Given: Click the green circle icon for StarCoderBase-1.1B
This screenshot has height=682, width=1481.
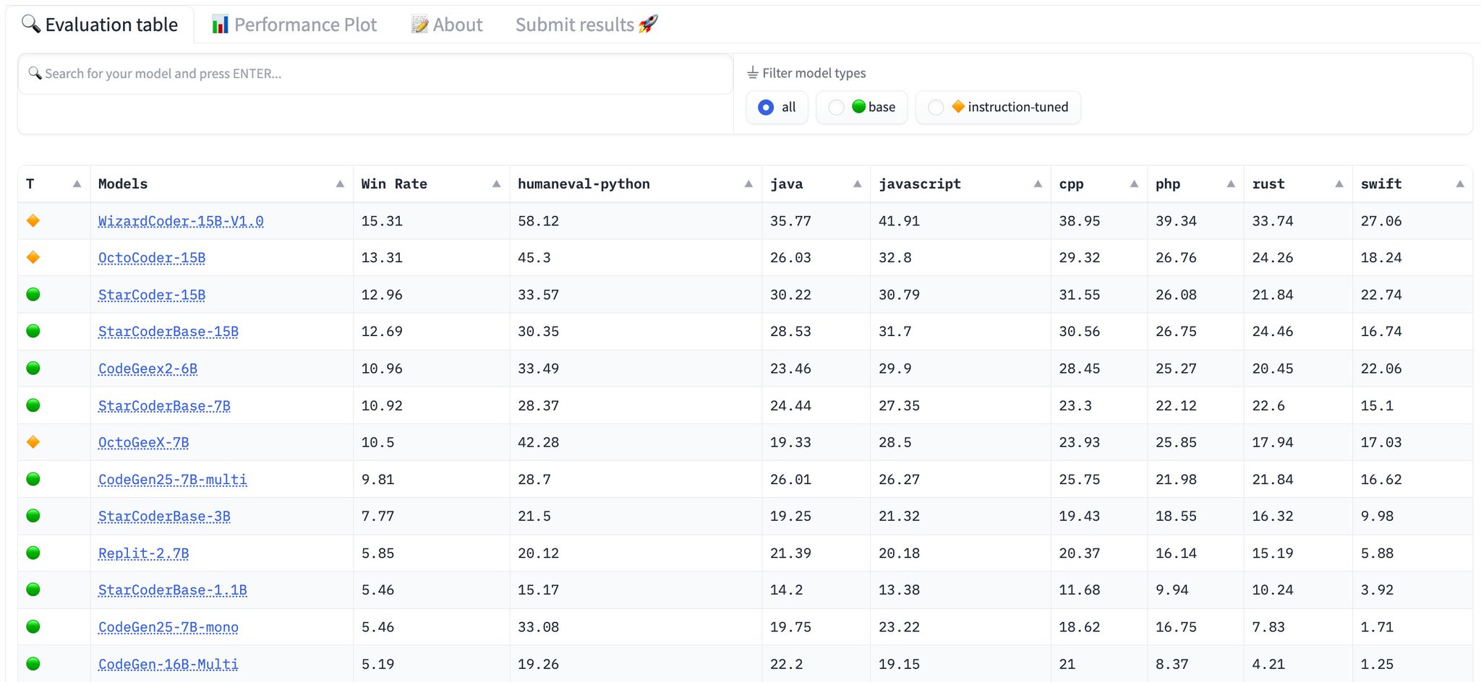Looking at the screenshot, I should click(x=33, y=590).
